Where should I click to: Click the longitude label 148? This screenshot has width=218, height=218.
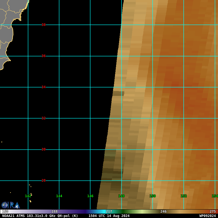[121, 196]
